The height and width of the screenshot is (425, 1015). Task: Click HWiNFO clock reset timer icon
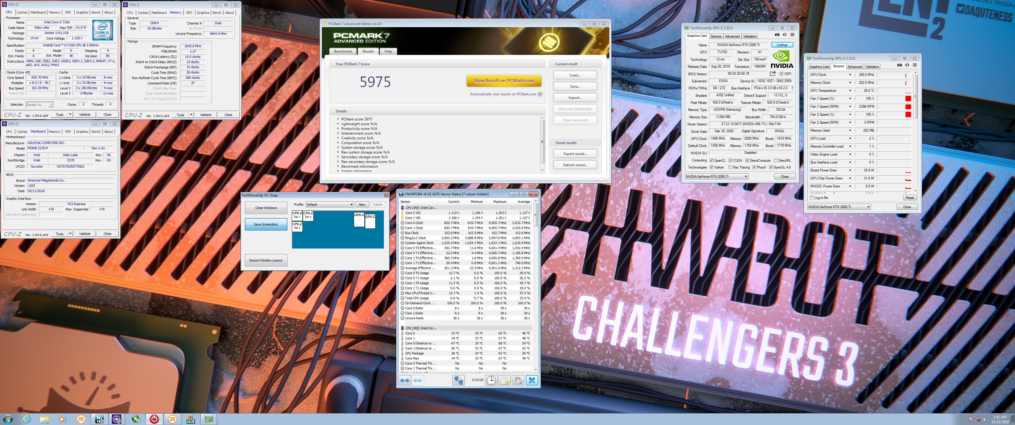491,380
